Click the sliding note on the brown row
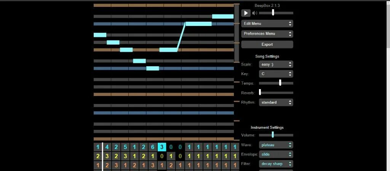Screen dimensions: 390x171 tap(168, 50)
